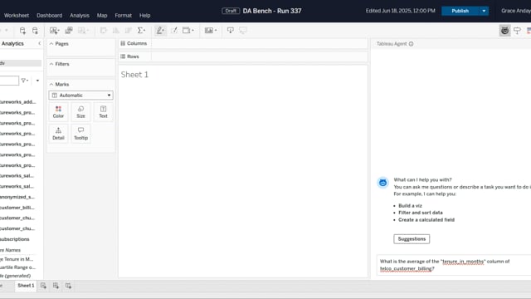Collapse the Marks card
This screenshot has height=299, width=531.
pos(51,85)
